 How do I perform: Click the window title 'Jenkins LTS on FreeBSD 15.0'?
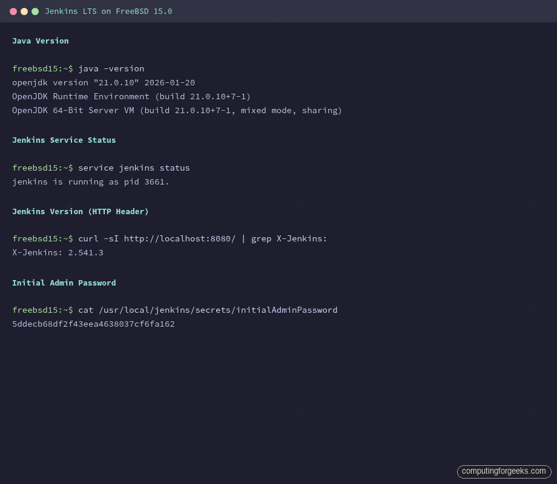point(108,11)
